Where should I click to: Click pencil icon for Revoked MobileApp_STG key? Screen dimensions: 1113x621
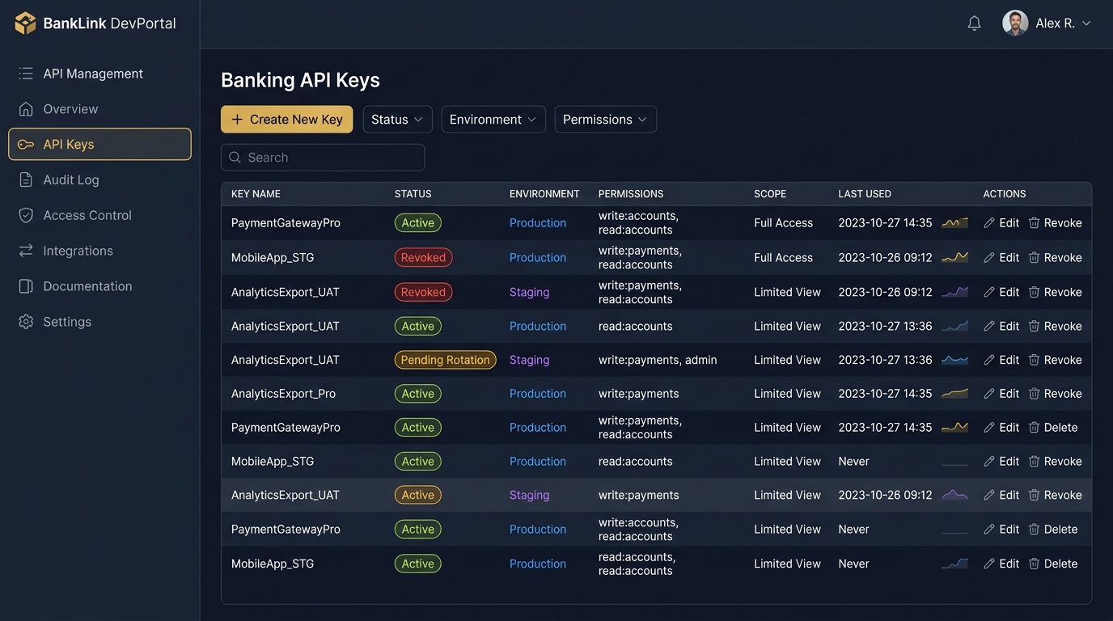pos(989,258)
